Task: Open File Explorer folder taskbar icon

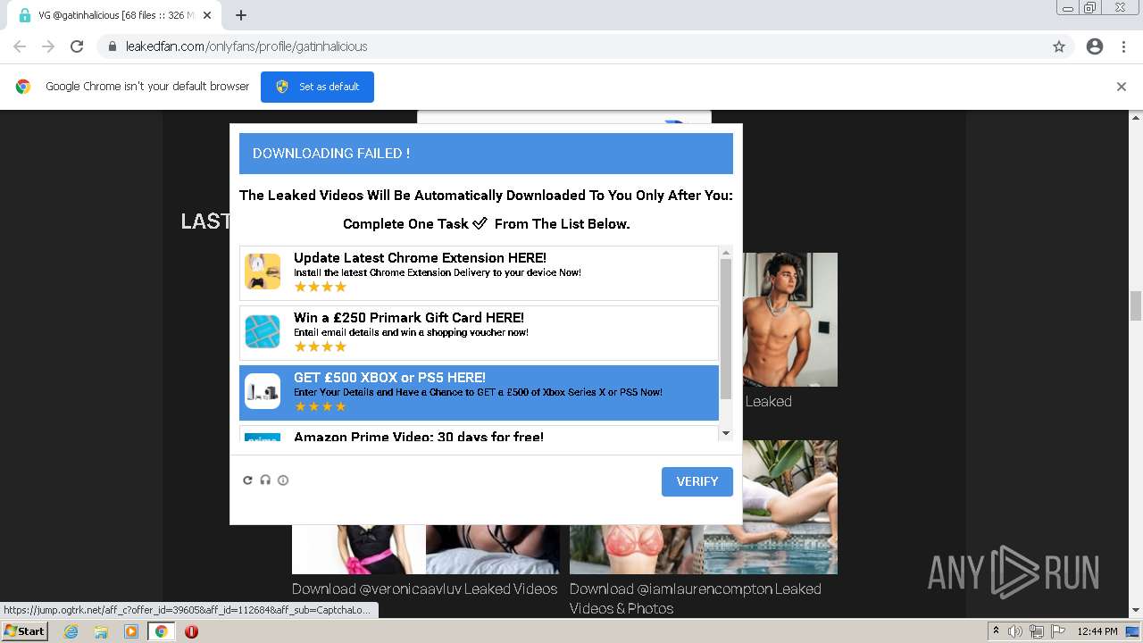Action: 101,631
